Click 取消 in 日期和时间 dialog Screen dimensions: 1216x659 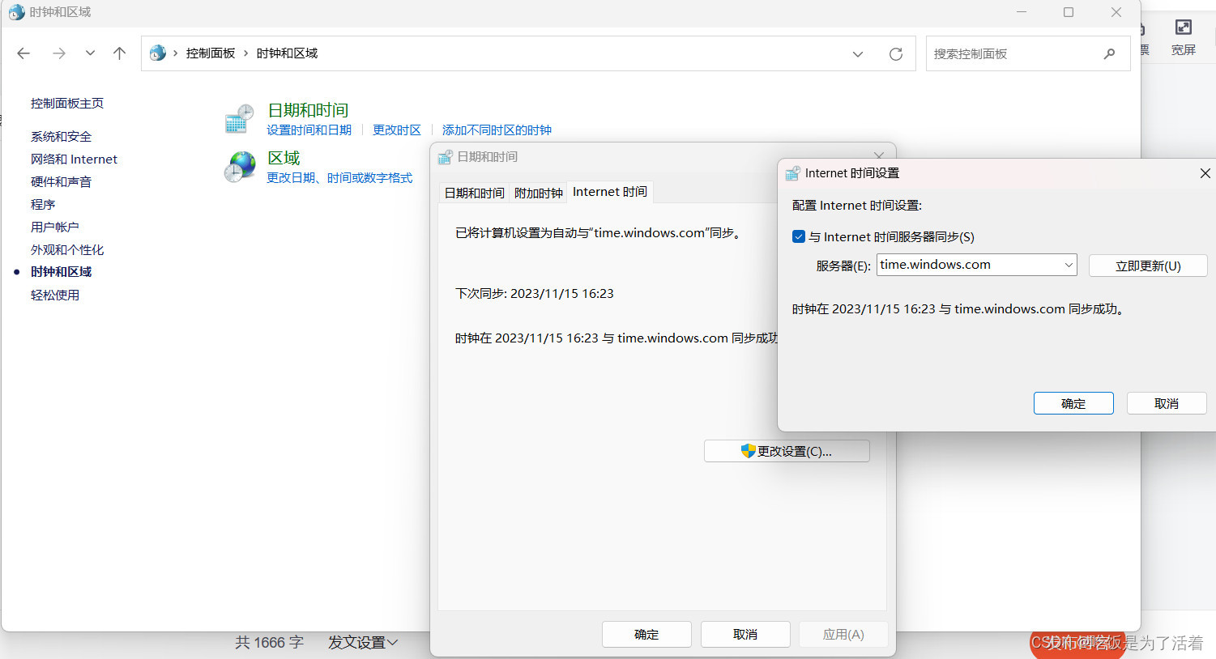tap(745, 635)
